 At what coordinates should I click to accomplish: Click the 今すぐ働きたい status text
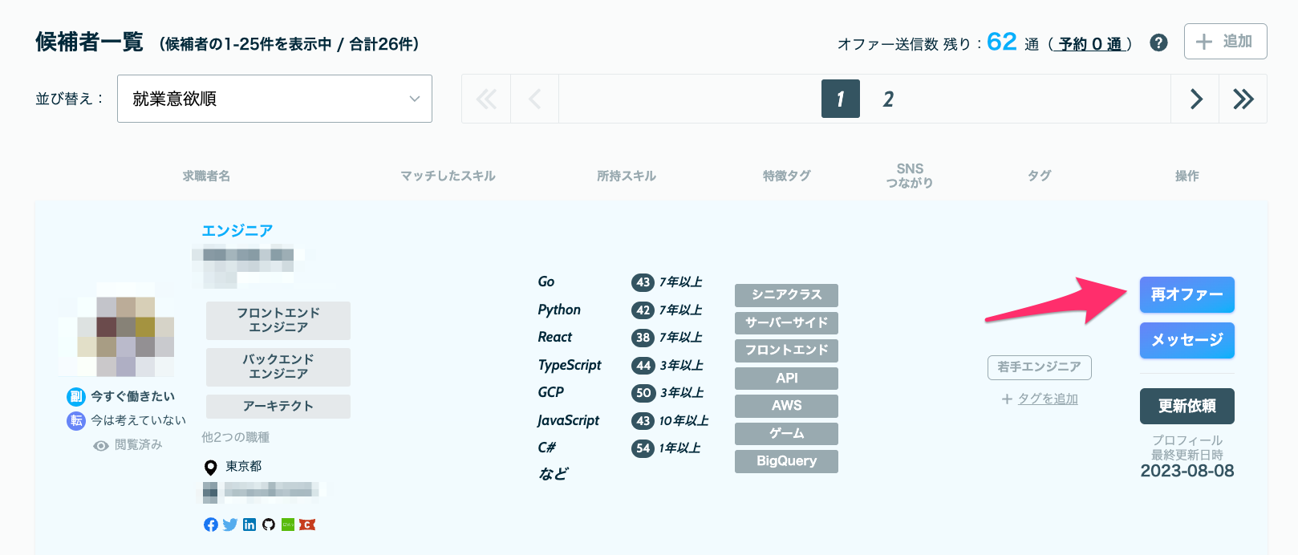[x=132, y=396]
